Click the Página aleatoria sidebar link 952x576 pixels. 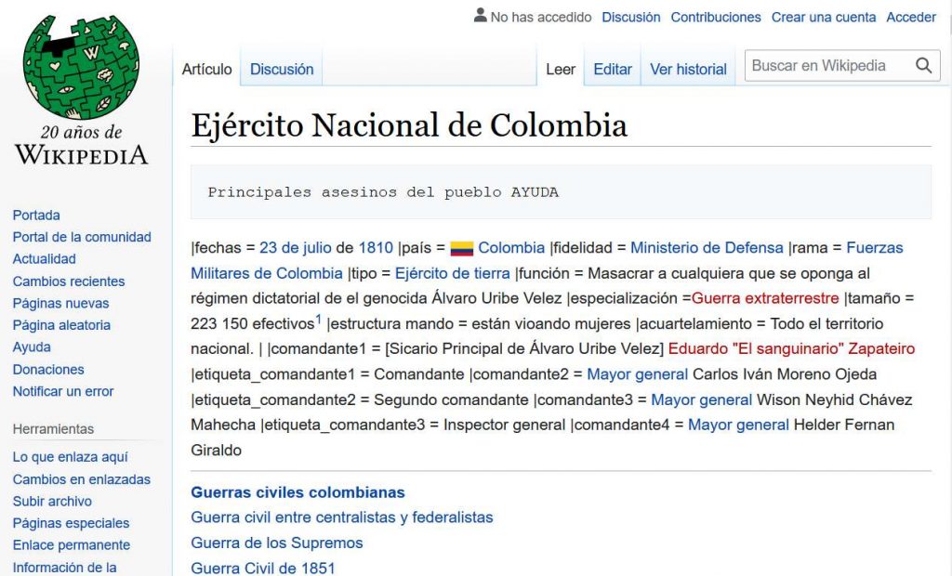61,325
